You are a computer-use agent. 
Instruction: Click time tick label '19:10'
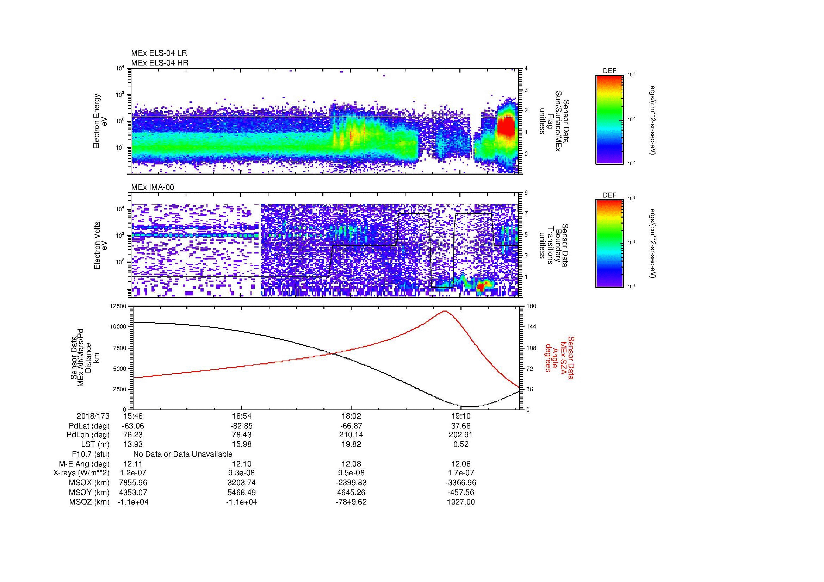click(x=461, y=416)
